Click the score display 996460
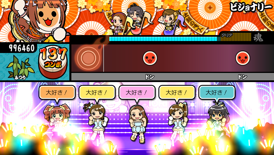The height and width of the screenshot is (155, 274). [x=22, y=48]
